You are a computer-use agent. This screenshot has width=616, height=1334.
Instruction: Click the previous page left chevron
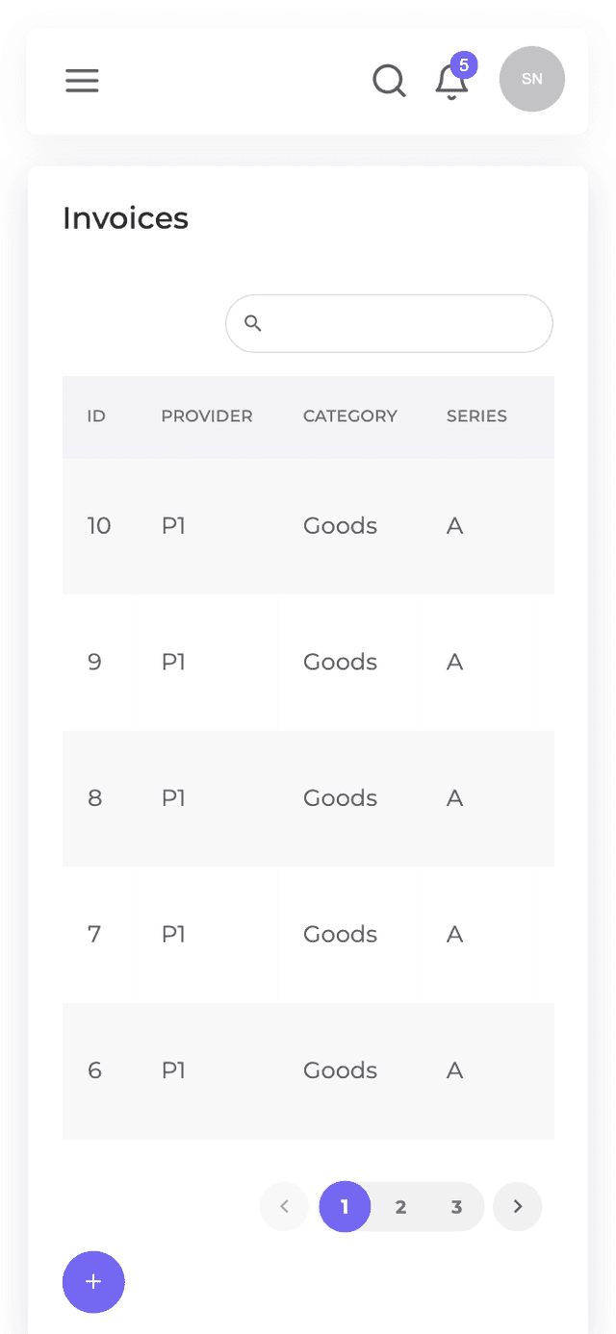coord(284,1206)
